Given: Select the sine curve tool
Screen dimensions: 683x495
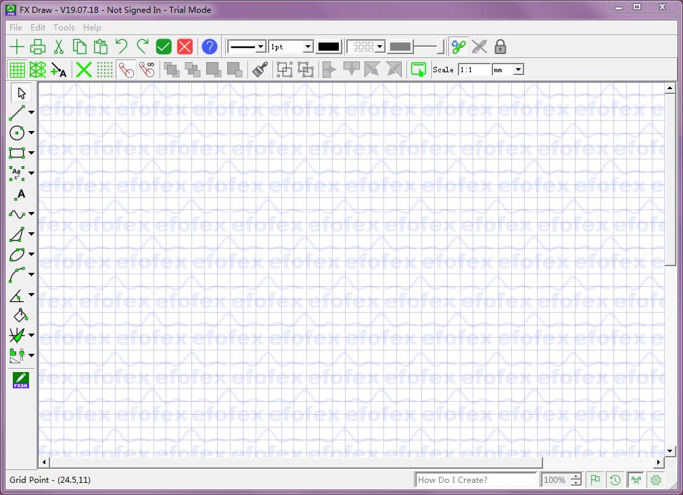Looking at the screenshot, I should [17, 214].
